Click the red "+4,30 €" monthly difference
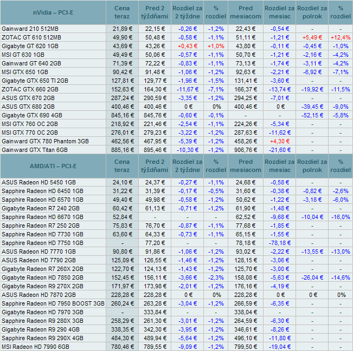Viewport: 353px width, 351px height. coord(280,141)
